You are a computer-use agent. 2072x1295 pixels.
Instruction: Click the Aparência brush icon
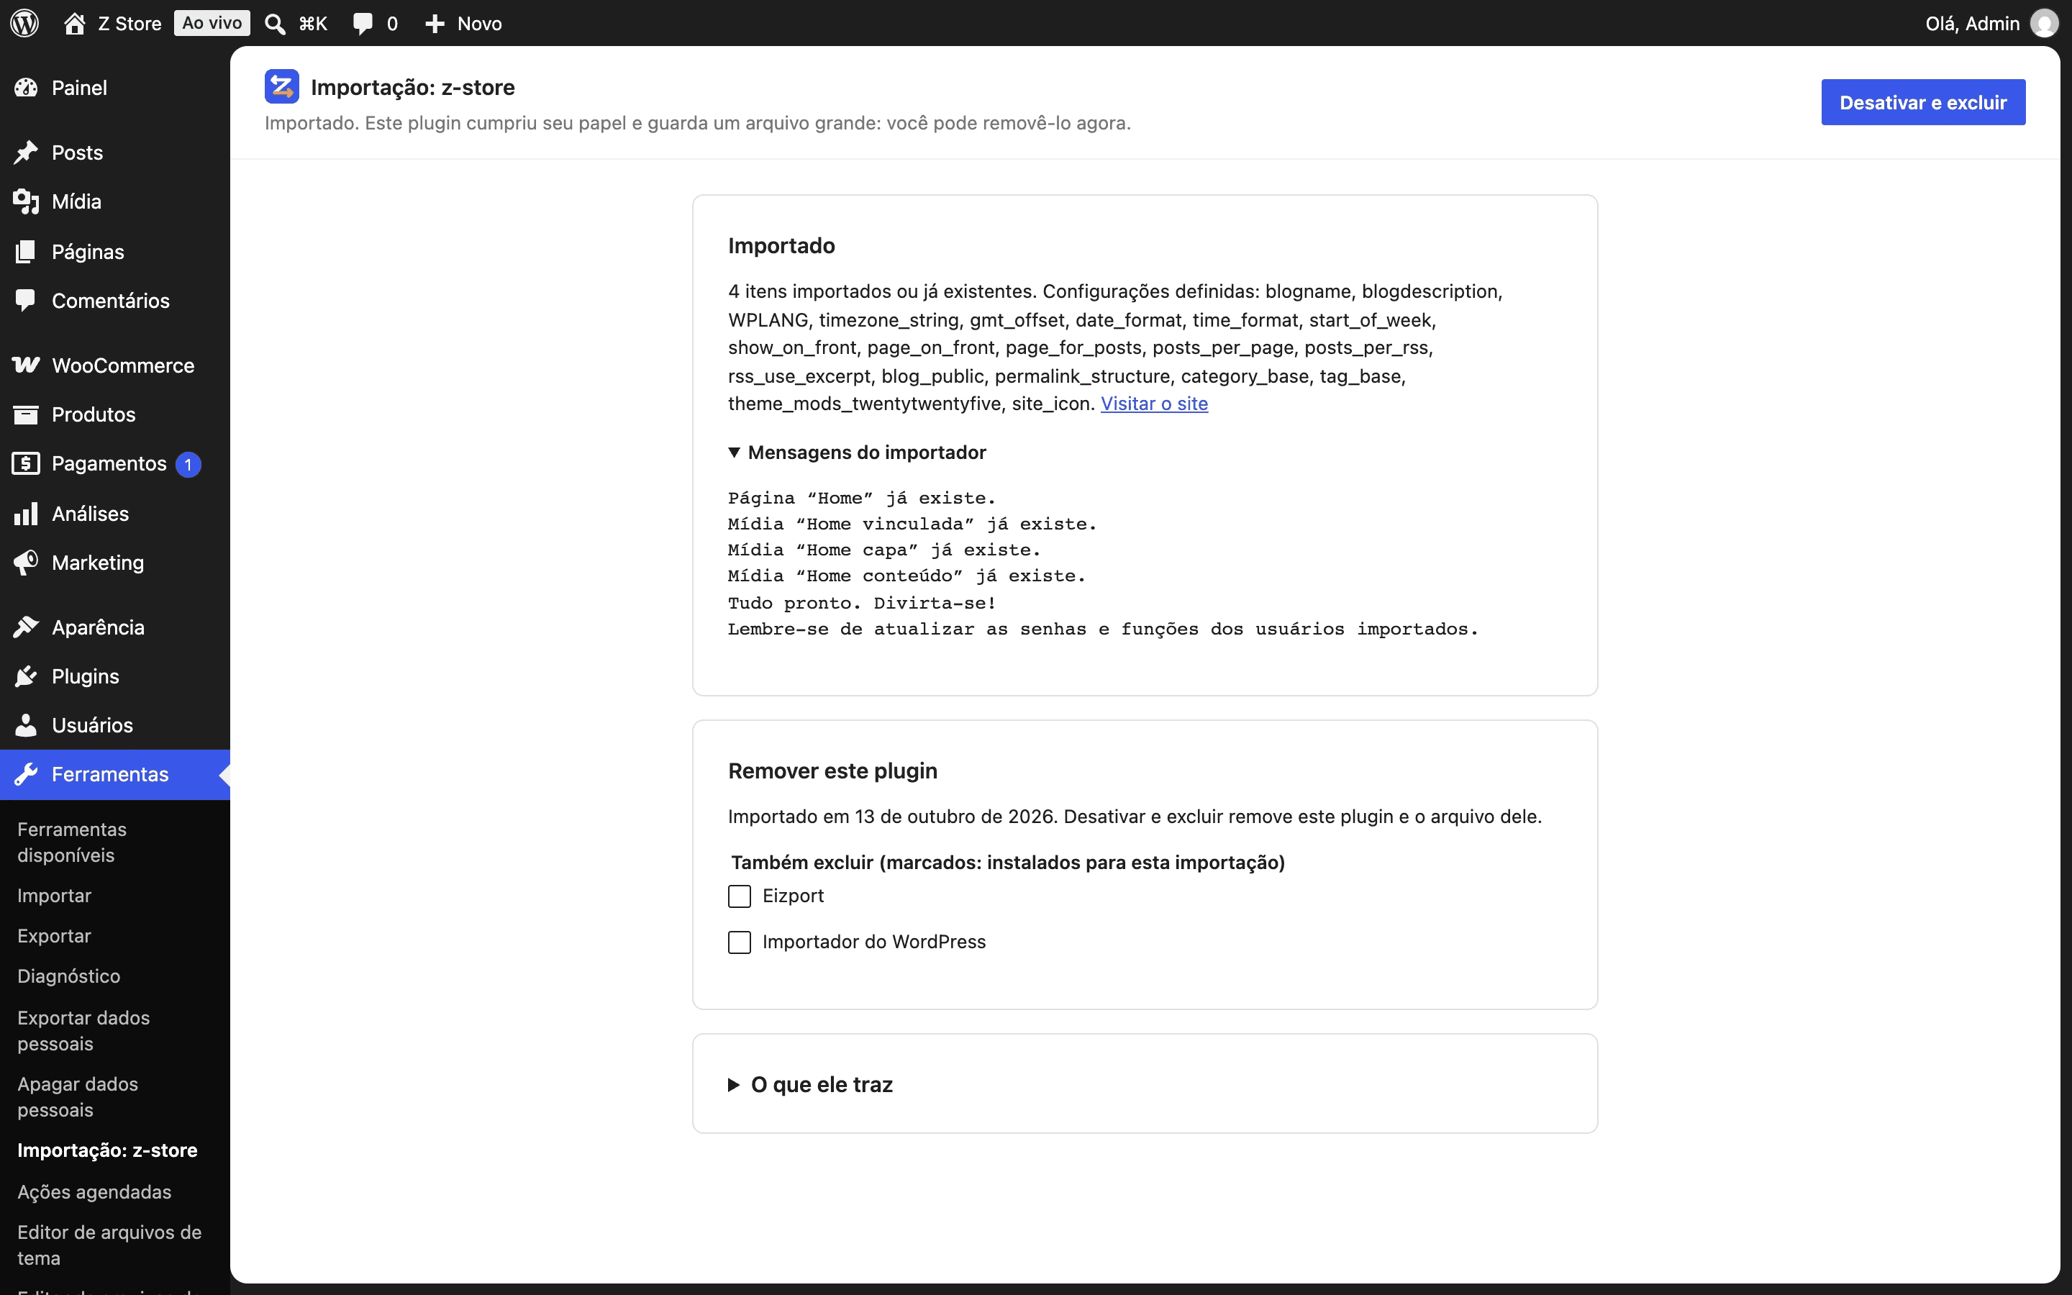[26, 627]
